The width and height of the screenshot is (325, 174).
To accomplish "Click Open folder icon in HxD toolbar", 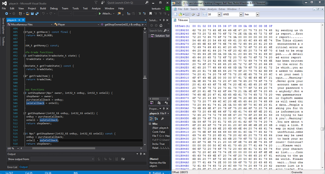I will 180,14.
